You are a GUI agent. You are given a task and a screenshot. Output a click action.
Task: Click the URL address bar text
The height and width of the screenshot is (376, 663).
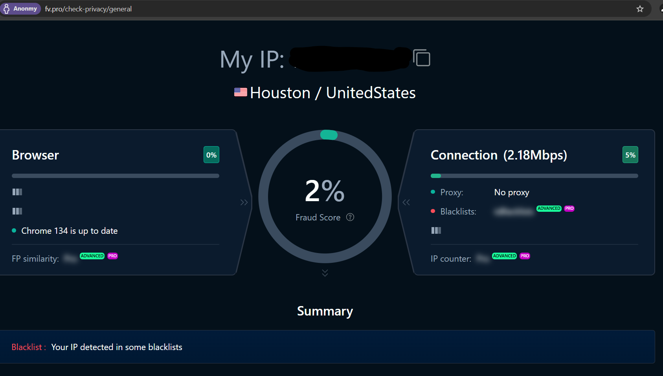(88, 9)
